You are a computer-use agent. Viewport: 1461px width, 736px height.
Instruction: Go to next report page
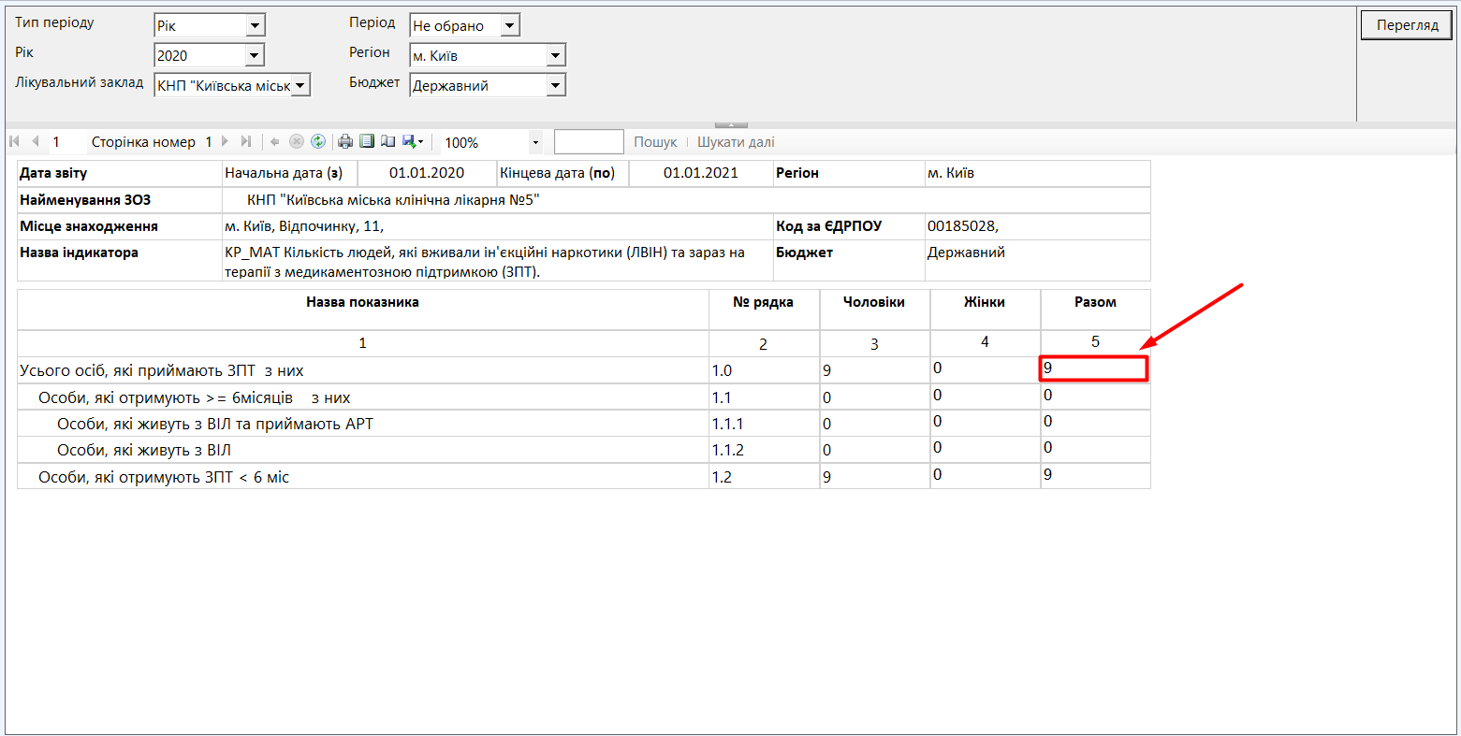tap(225, 141)
